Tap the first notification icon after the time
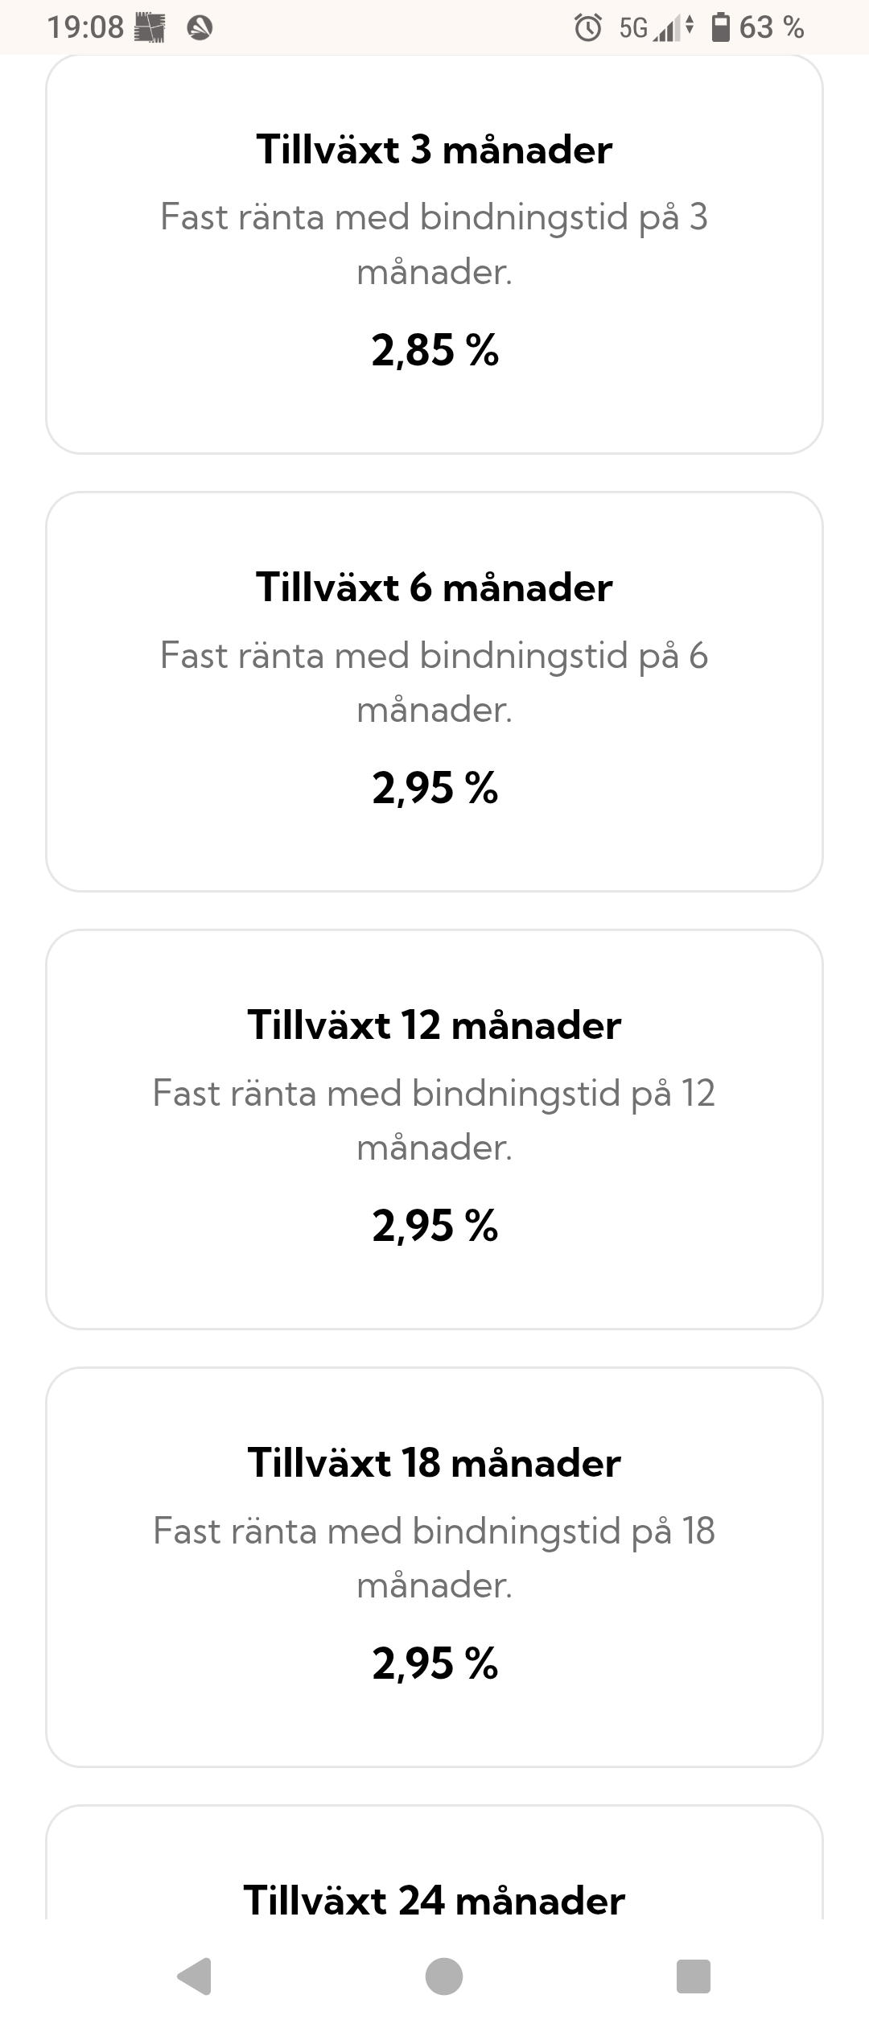 [150, 29]
